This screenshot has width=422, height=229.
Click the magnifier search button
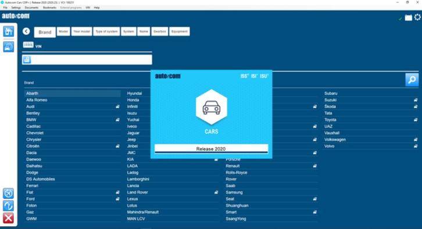(412, 80)
